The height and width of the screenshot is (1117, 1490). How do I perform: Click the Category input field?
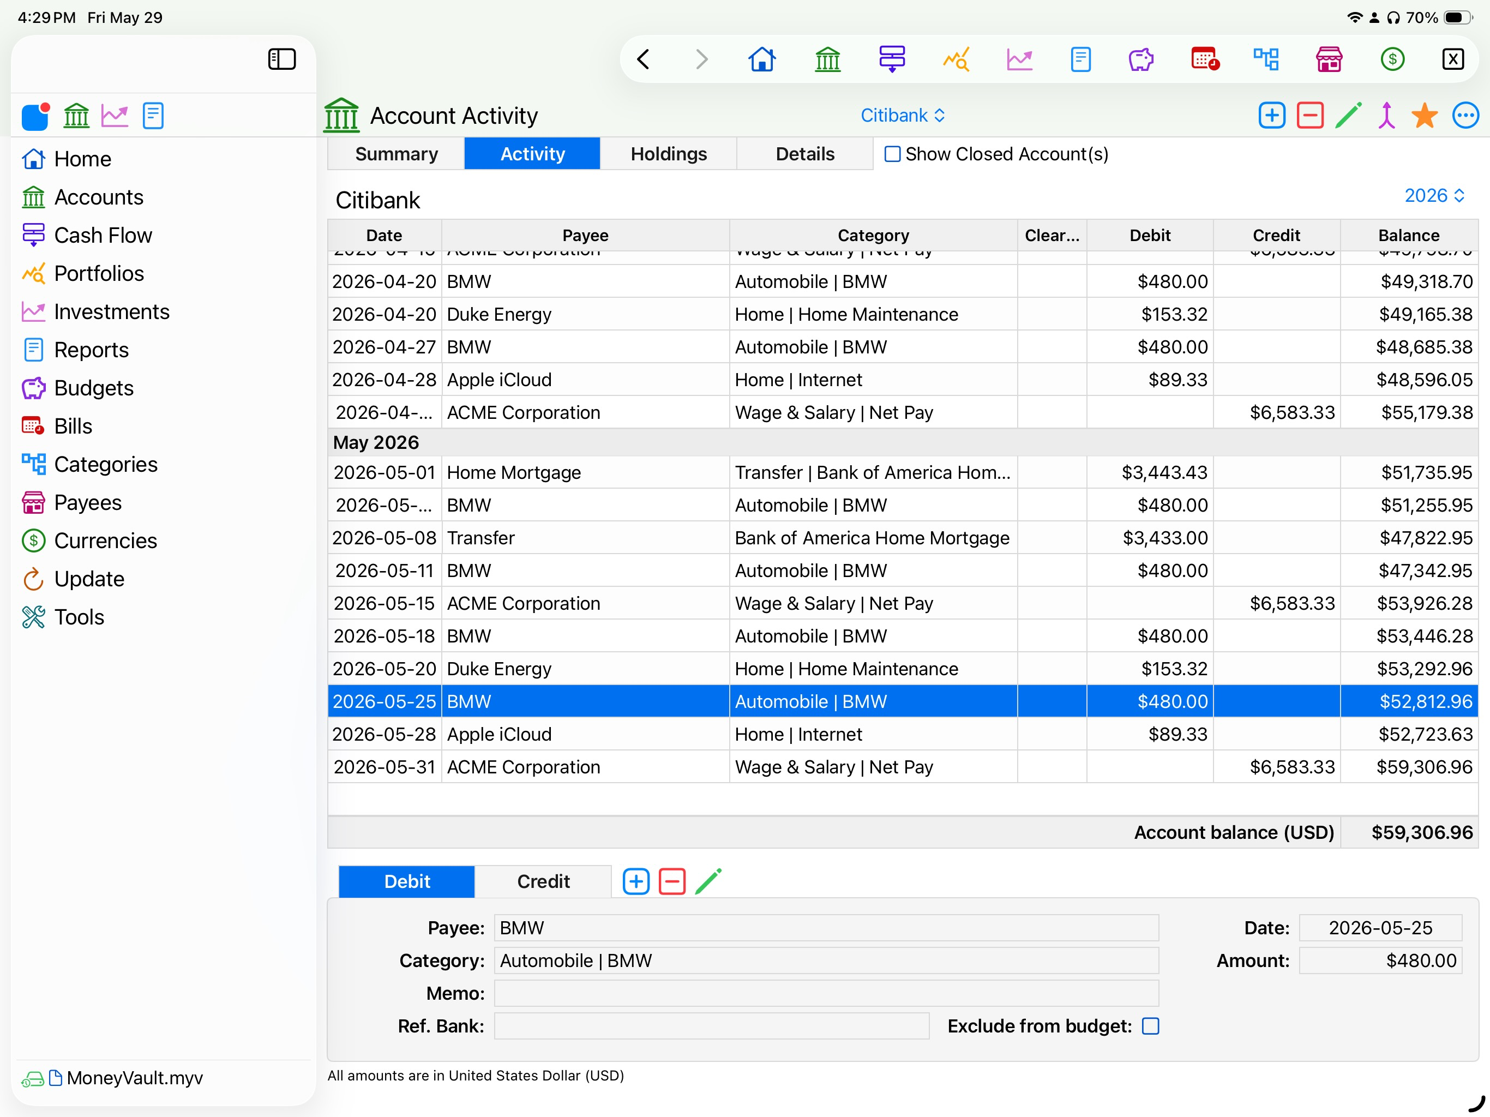coord(826,960)
